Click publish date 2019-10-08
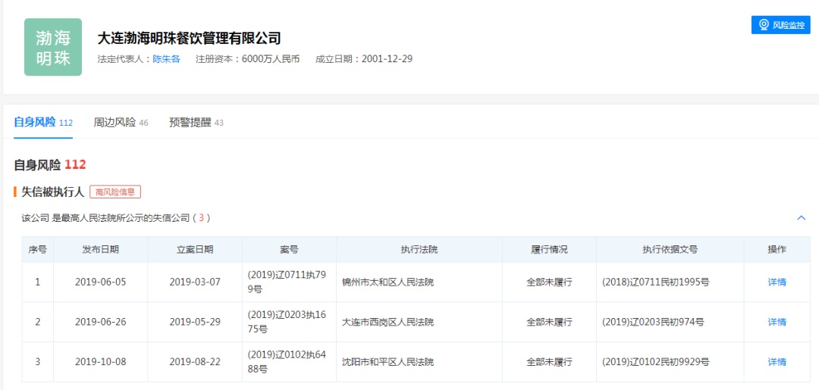This screenshot has width=819, height=390. (x=101, y=362)
